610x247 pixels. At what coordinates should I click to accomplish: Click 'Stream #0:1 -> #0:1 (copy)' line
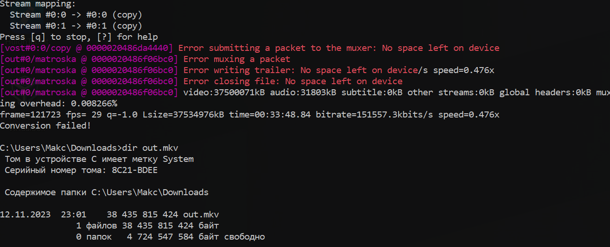[x=76, y=26]
